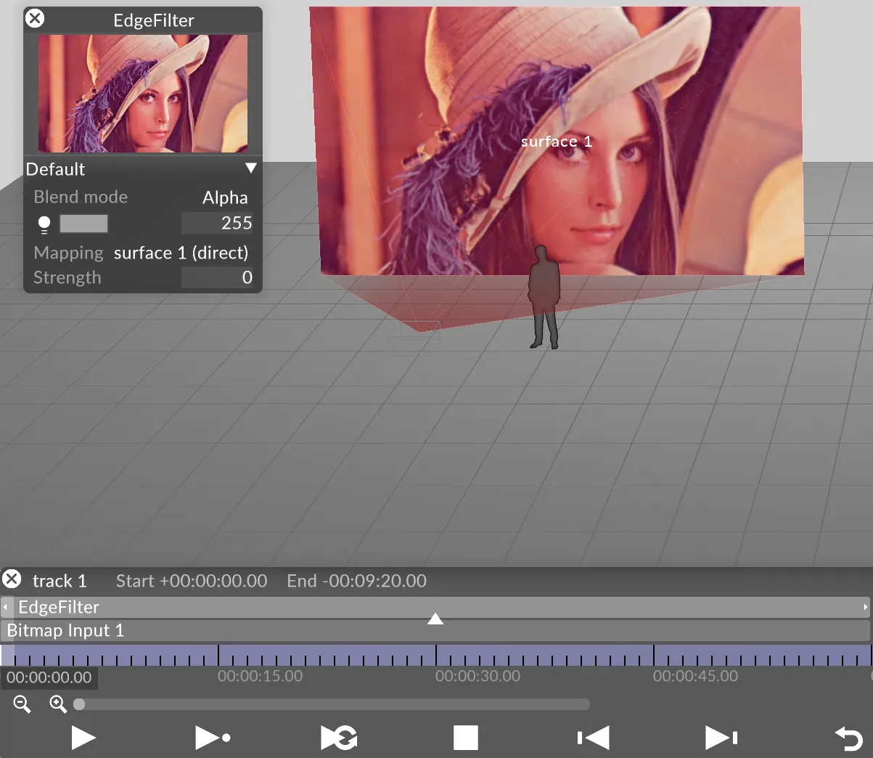Click the Play button
Screen dimensions: 873x758
point(83,738)
